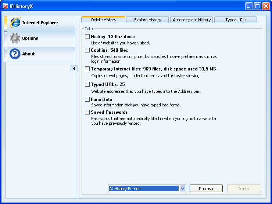Tick the Cookies checkbox
Screen dimensions: 272x204
(x=87, y=50)
